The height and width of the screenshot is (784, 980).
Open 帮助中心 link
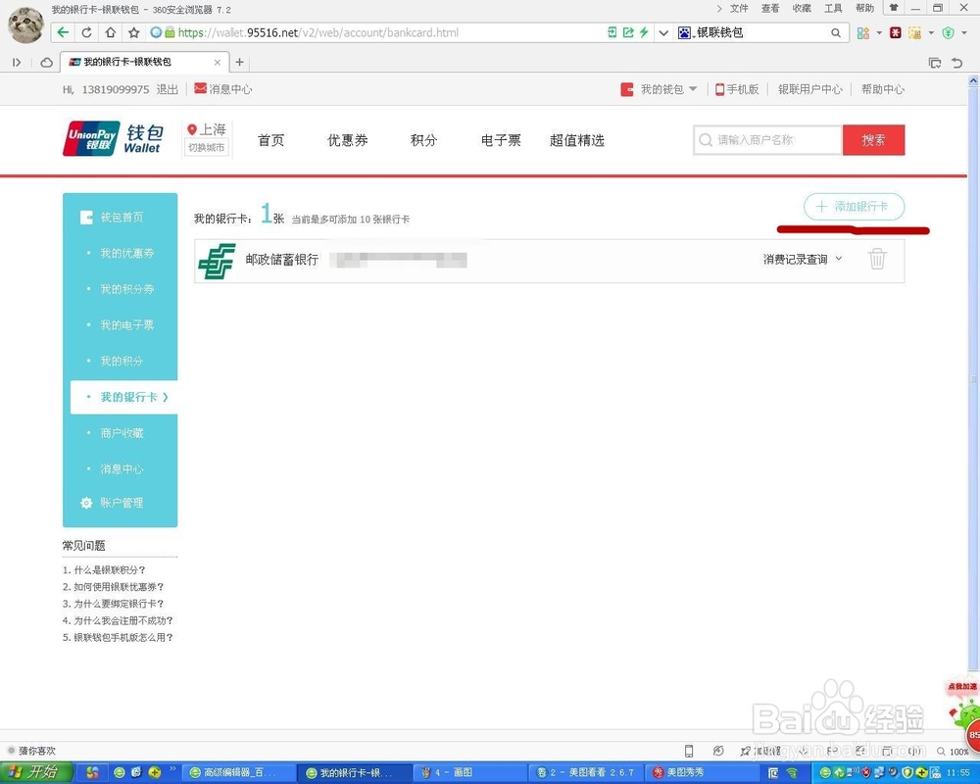click(x=883, y=89)
